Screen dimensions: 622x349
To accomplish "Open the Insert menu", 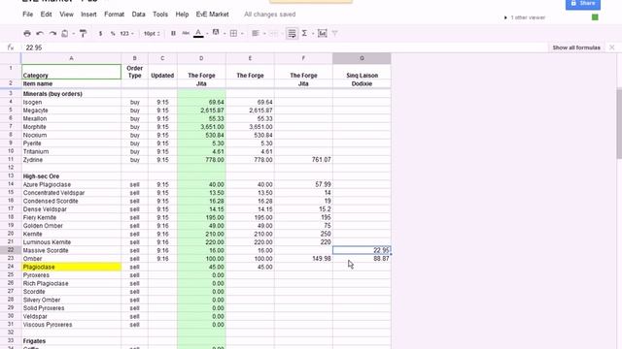I will [88, 15].
